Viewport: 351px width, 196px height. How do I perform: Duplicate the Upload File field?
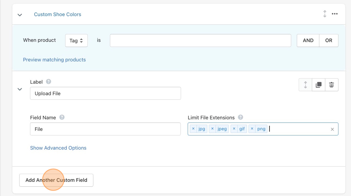click(318, 85)
